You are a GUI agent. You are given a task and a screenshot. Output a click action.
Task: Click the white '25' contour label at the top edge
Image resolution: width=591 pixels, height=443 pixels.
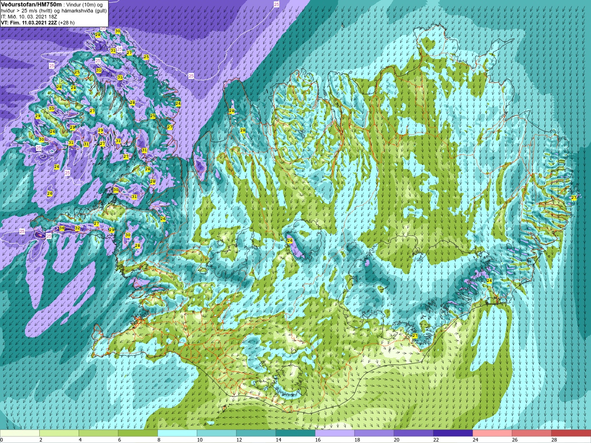[277, 4]
